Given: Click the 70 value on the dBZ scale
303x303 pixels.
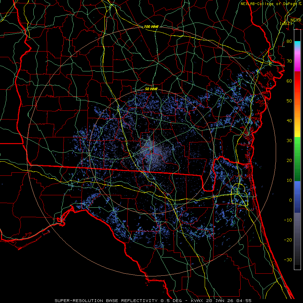Looking at the screenshot, I should tap(289, 61).
